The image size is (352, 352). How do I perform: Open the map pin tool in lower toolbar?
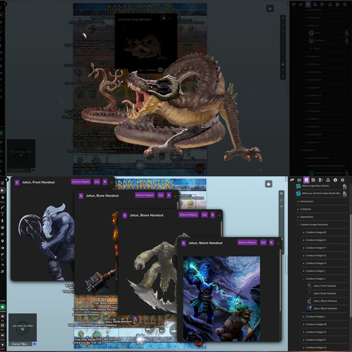pos(2,241)
